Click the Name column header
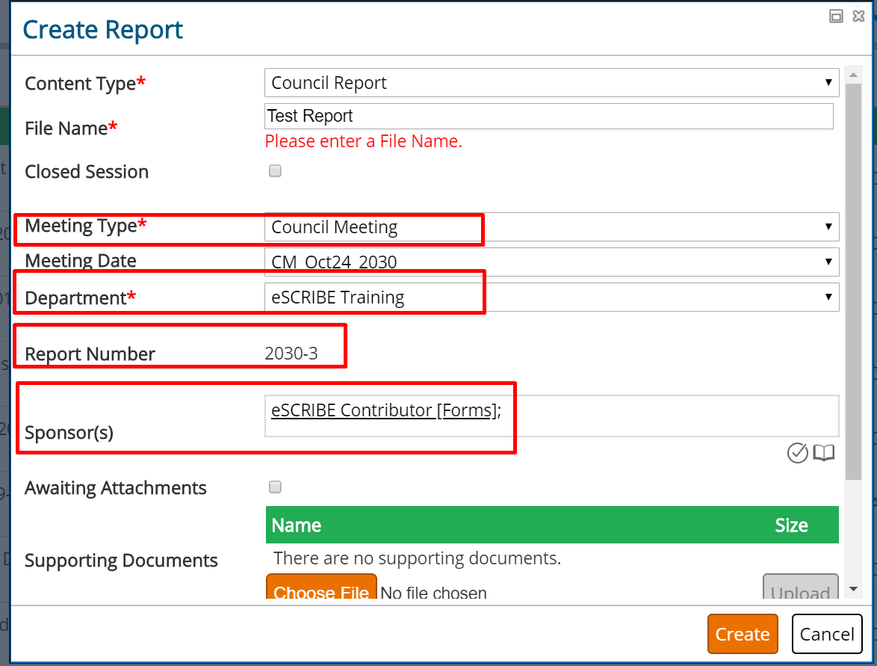877x666 pixels. (297, 525)
